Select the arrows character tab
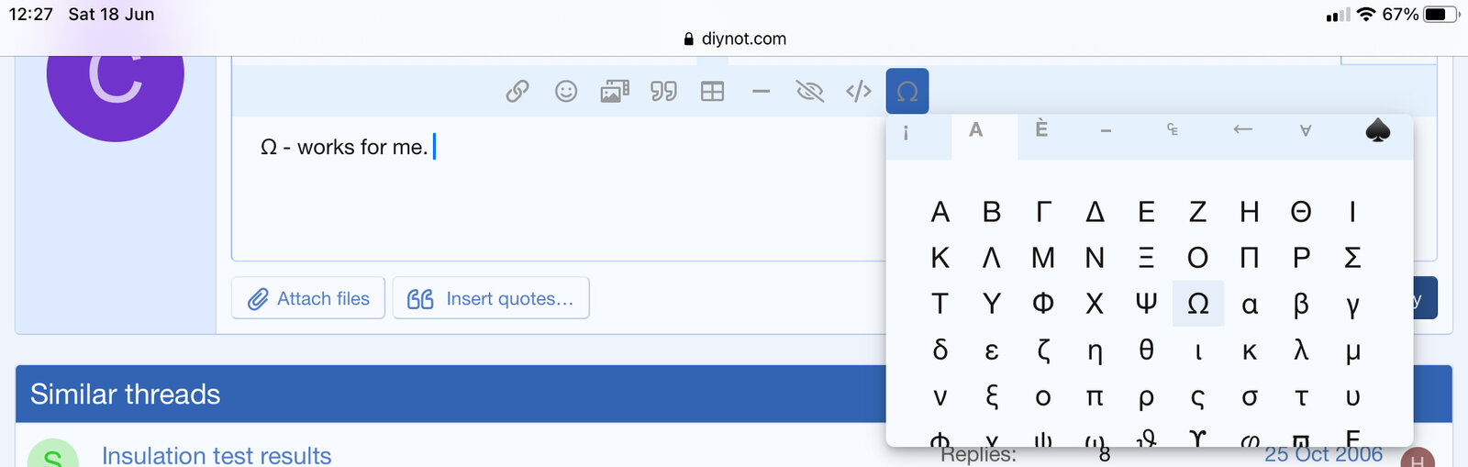The image size is (1468, 467). (1242, 130)
